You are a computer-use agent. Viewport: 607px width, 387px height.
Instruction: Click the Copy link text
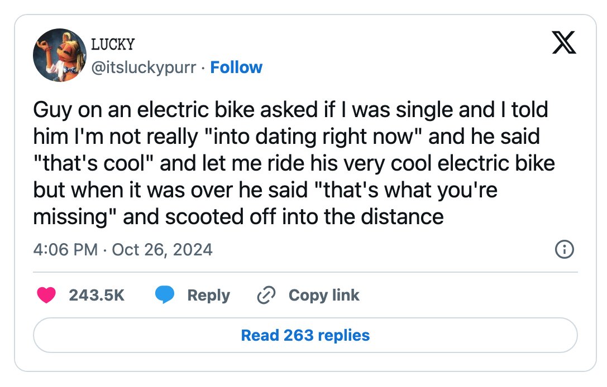324,296
